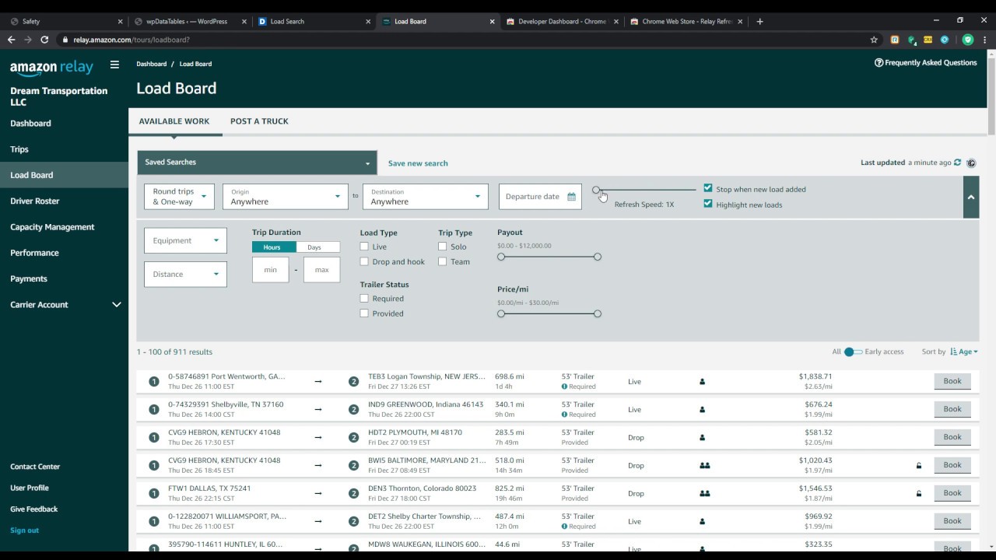Click stop 1 marker on Shelbyville TN row
The height and width of the screenshot is (560, 996).
tap(154, 410)
